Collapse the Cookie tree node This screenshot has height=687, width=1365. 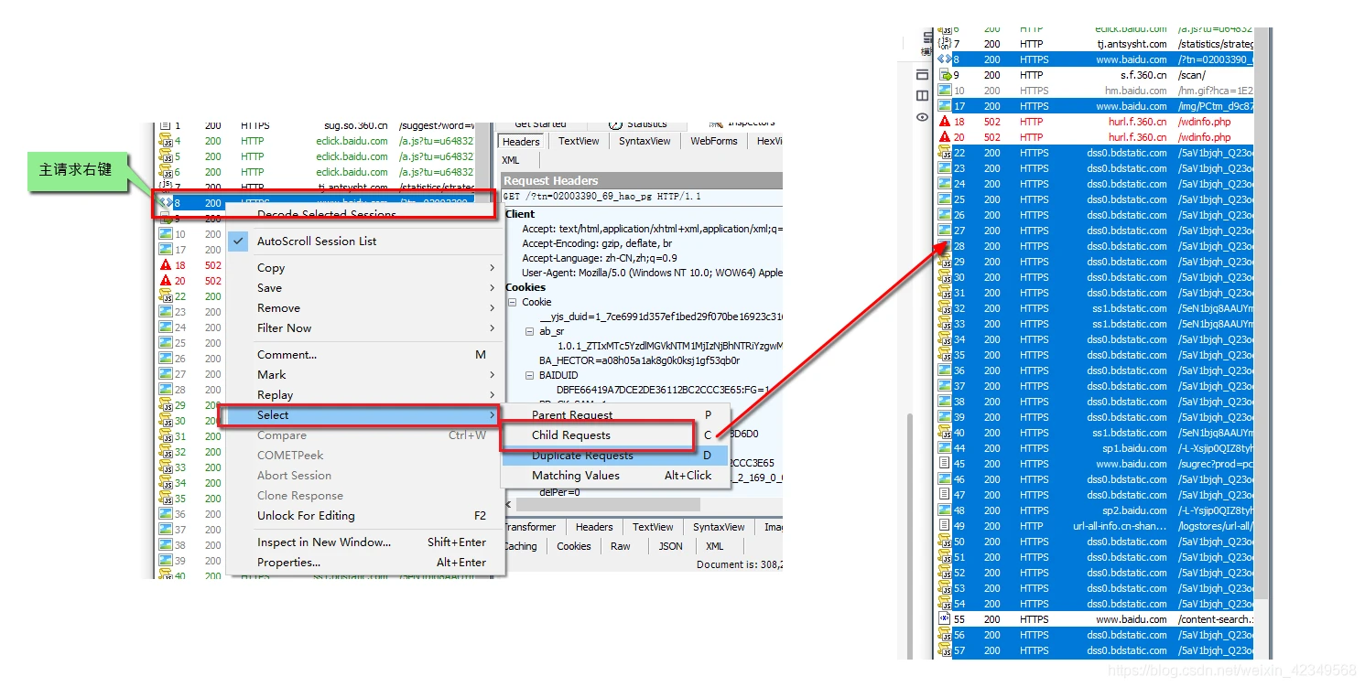click(513, 302)
